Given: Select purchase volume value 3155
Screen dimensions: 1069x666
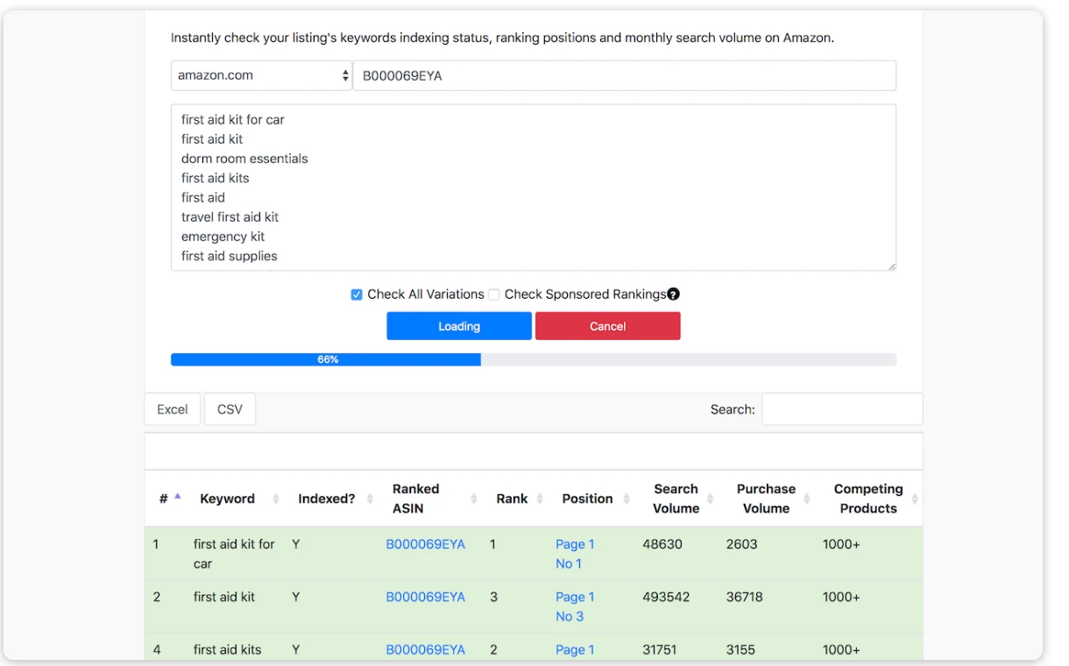Looking at the screenshot, I should pyautogui.click(x=740, y=649).
